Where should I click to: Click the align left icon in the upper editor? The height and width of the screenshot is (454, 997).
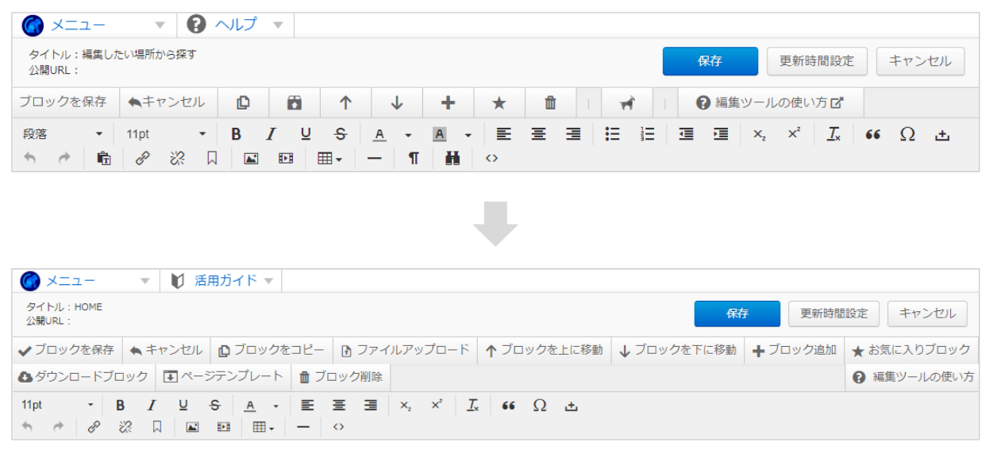504,134
